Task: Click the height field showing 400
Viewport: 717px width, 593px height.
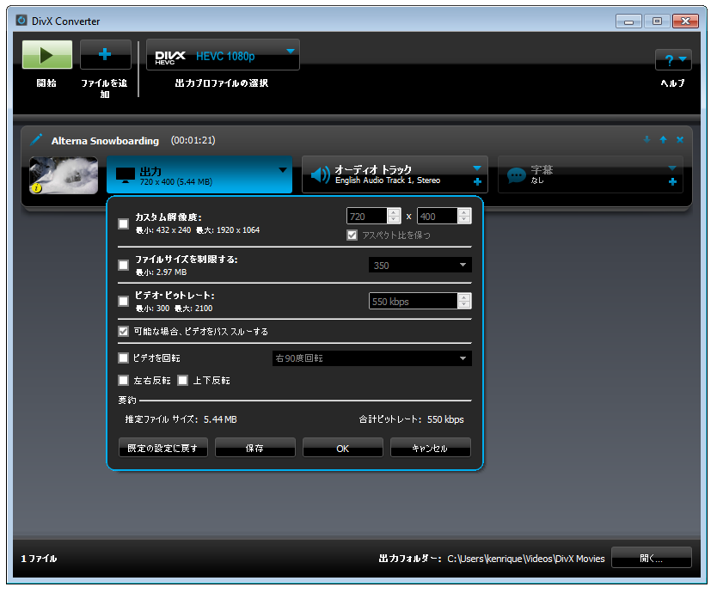Action: tap(438, 217)
